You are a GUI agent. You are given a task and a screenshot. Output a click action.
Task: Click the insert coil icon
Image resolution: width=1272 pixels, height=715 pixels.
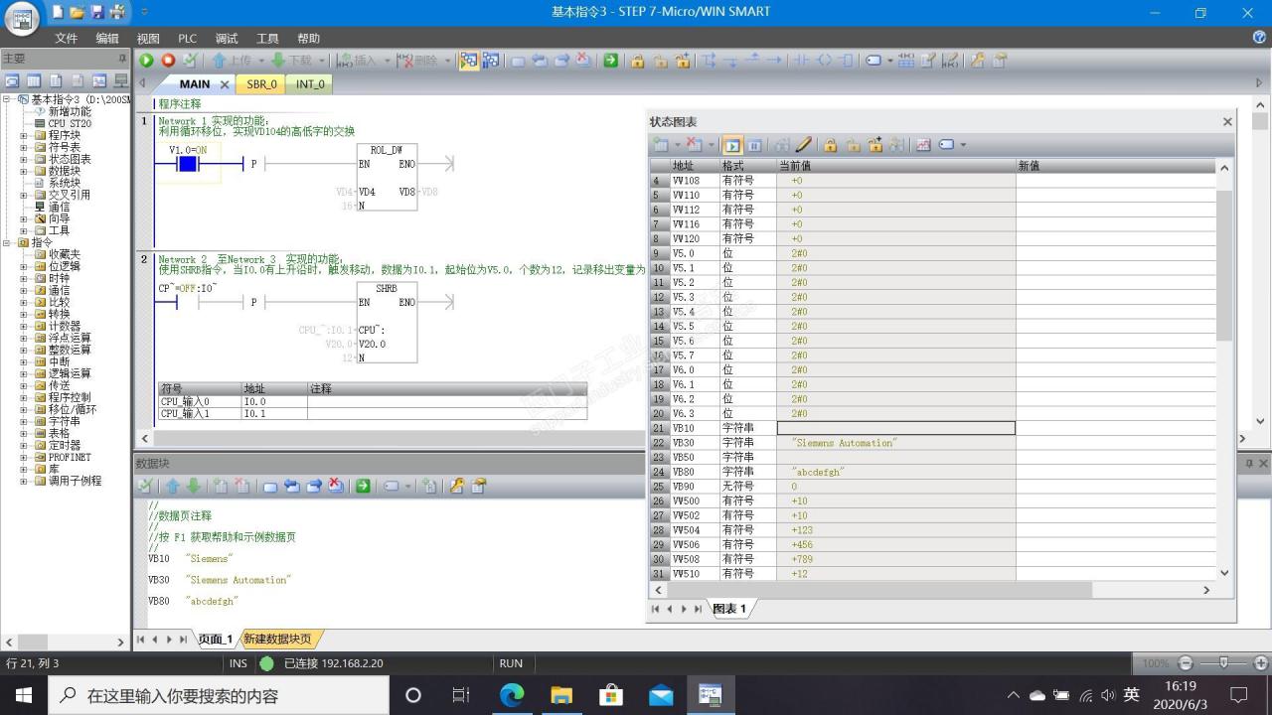point(824,61)
